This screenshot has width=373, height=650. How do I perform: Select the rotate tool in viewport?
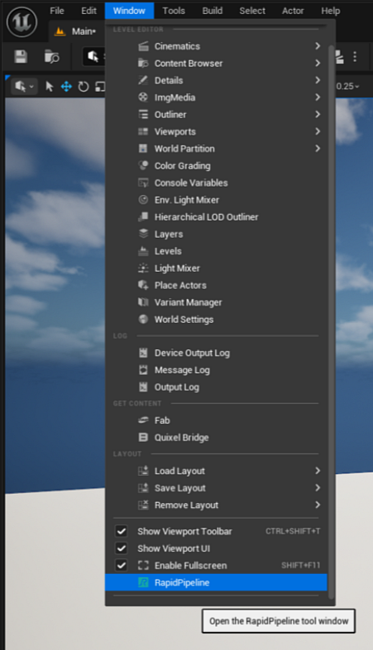84,86
